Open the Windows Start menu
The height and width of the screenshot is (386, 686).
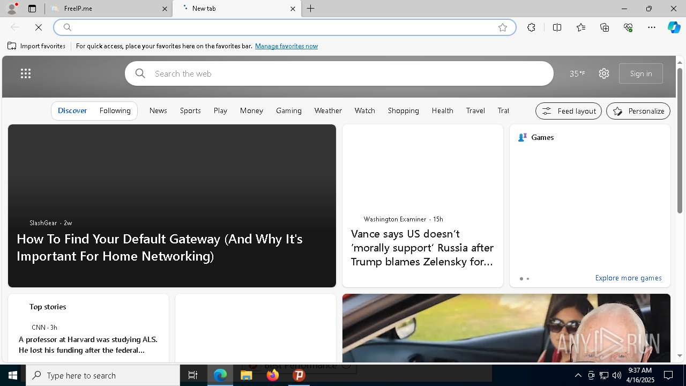13,375
